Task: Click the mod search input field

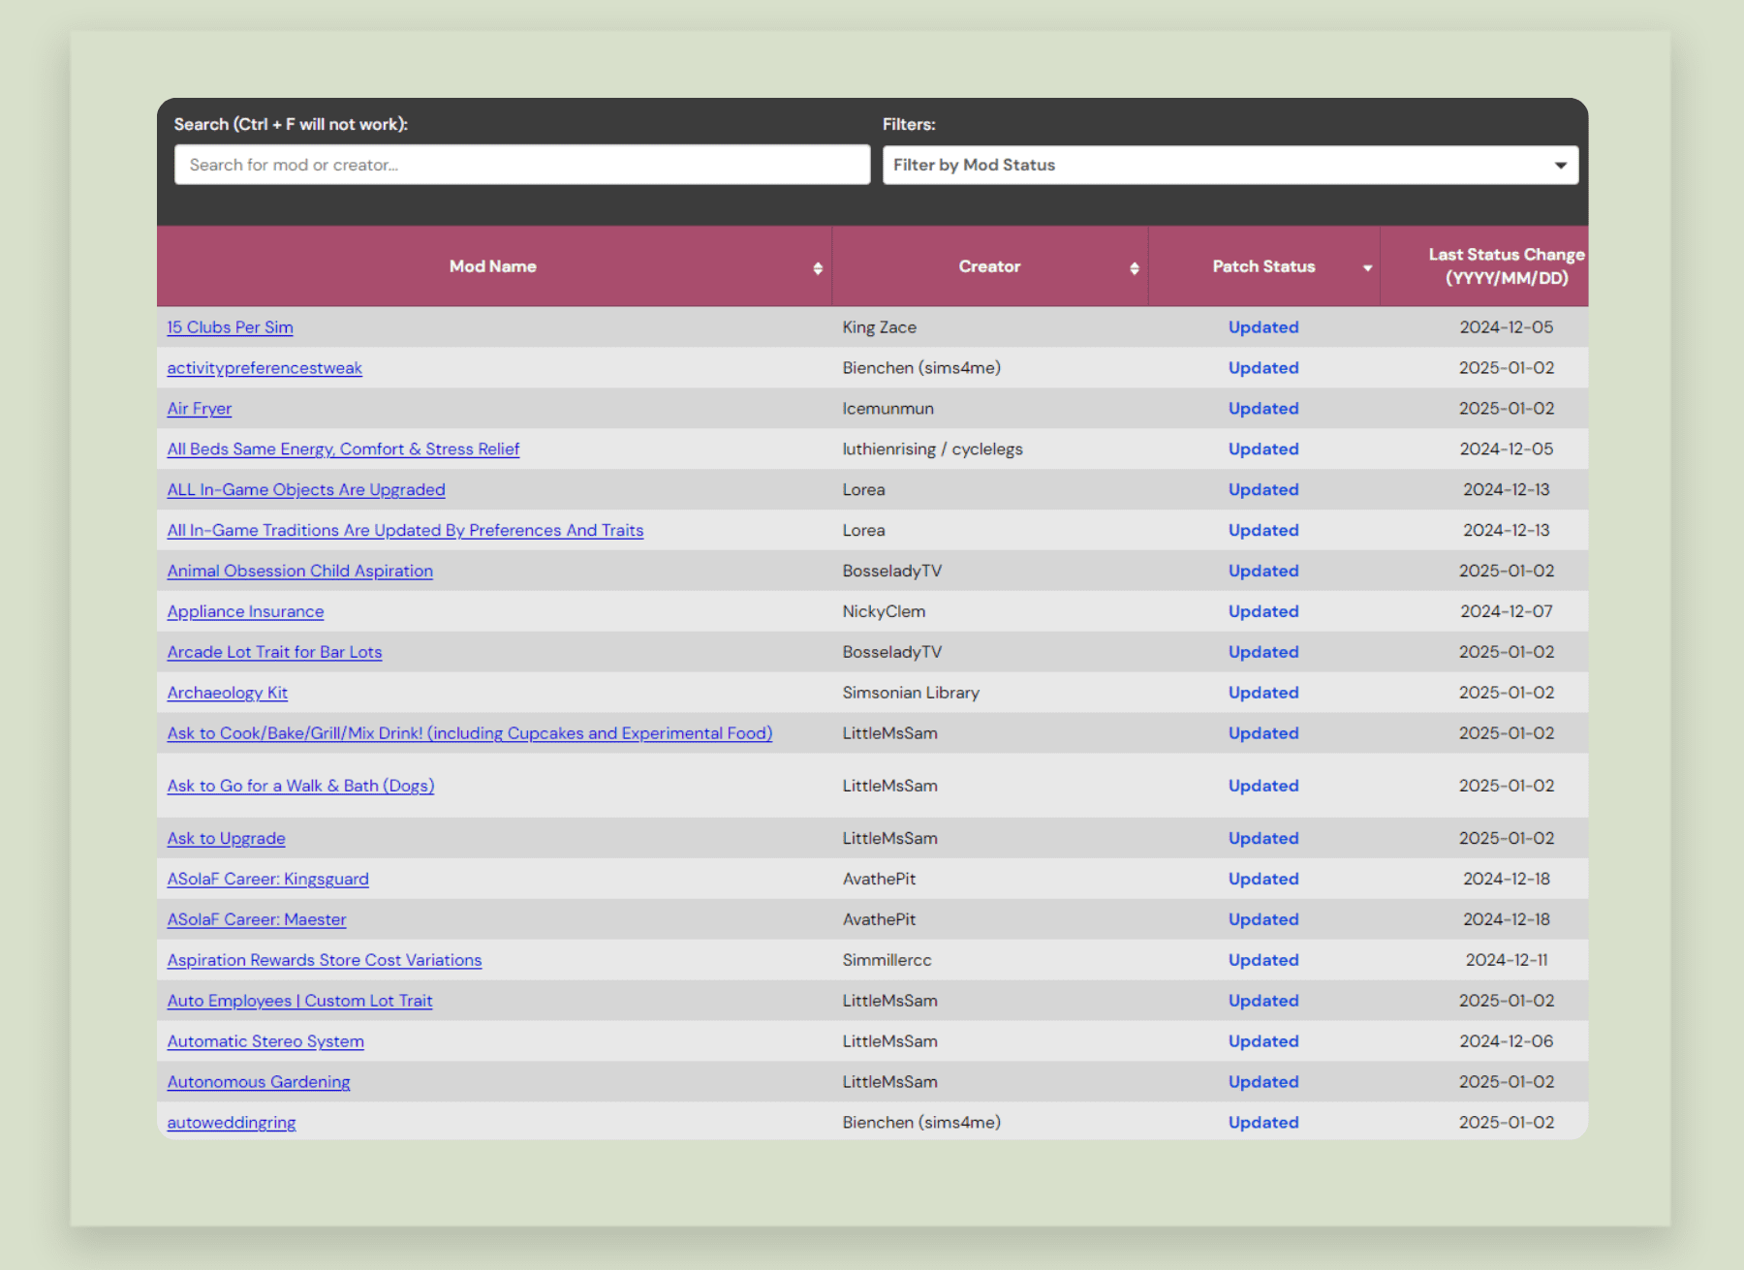Action: pos(522,165)
